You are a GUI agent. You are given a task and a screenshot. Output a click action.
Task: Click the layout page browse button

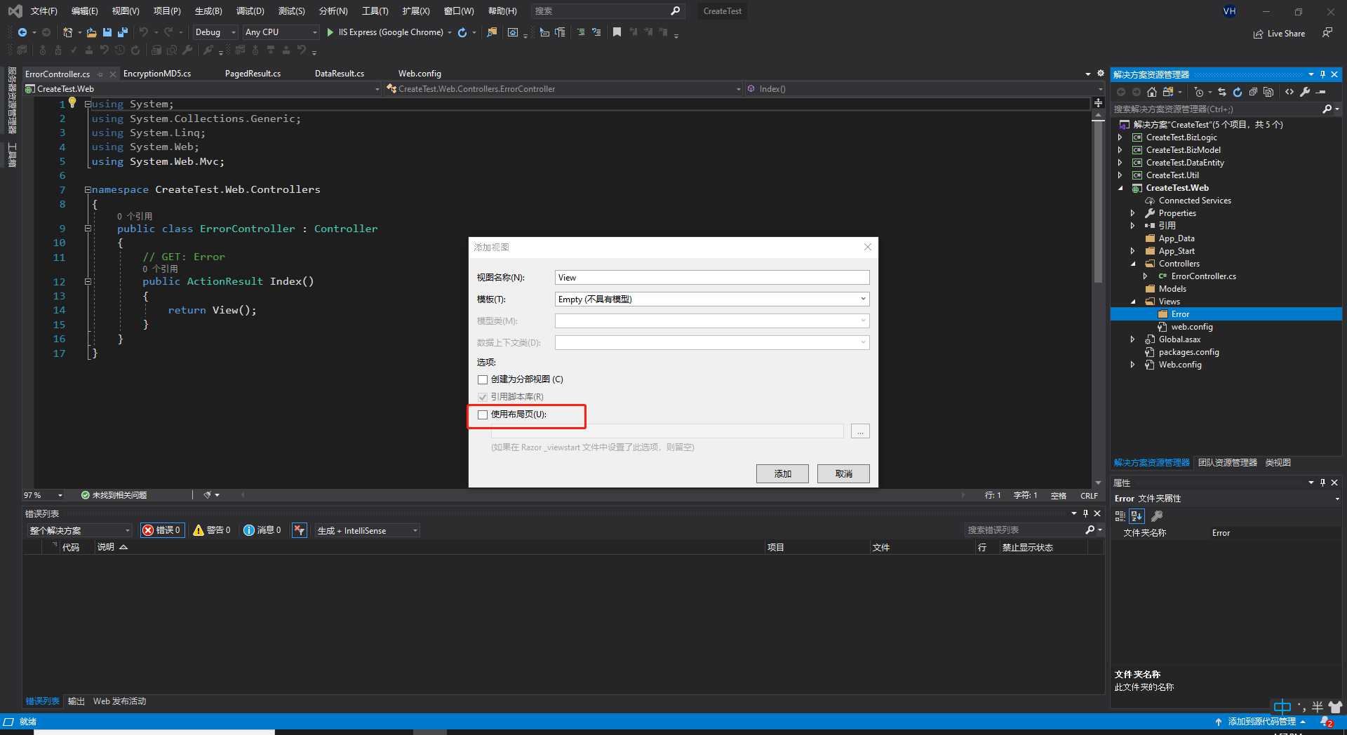(x=860, y=431)
